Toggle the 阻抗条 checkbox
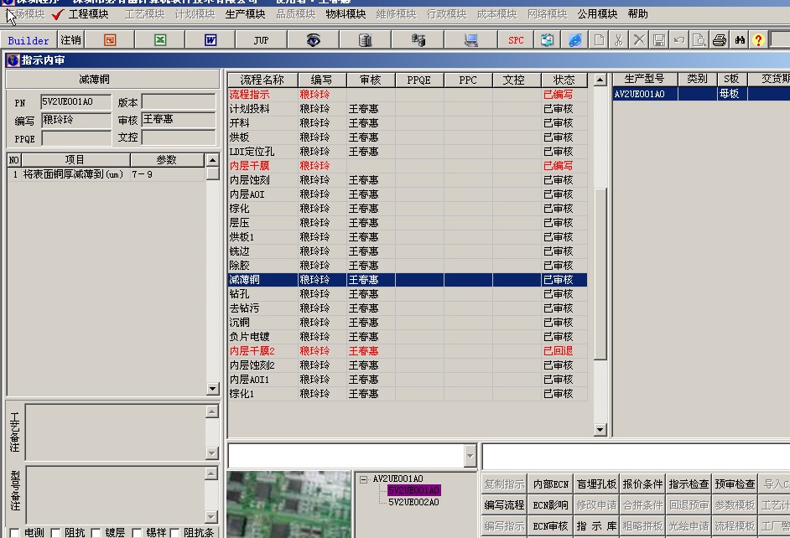This screenshot has width=790, height=538. coord(174,532)
